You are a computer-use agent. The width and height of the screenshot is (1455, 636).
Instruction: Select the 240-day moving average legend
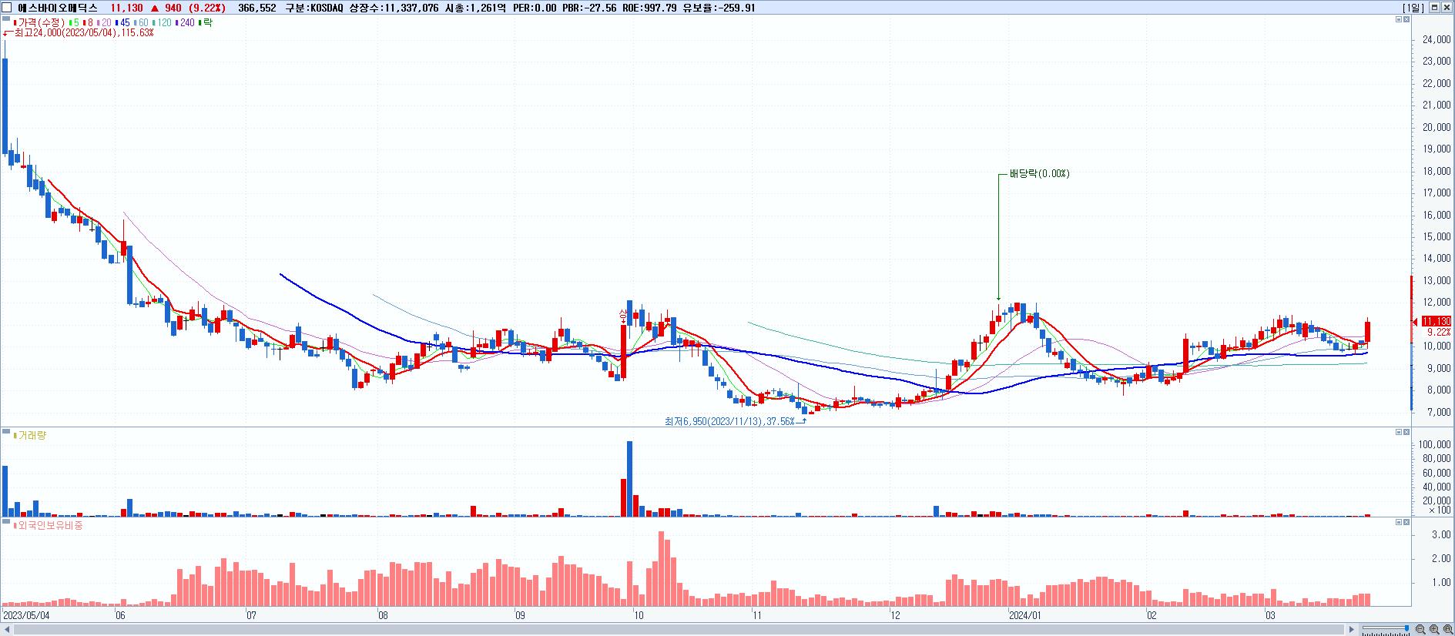pos(186,22)
